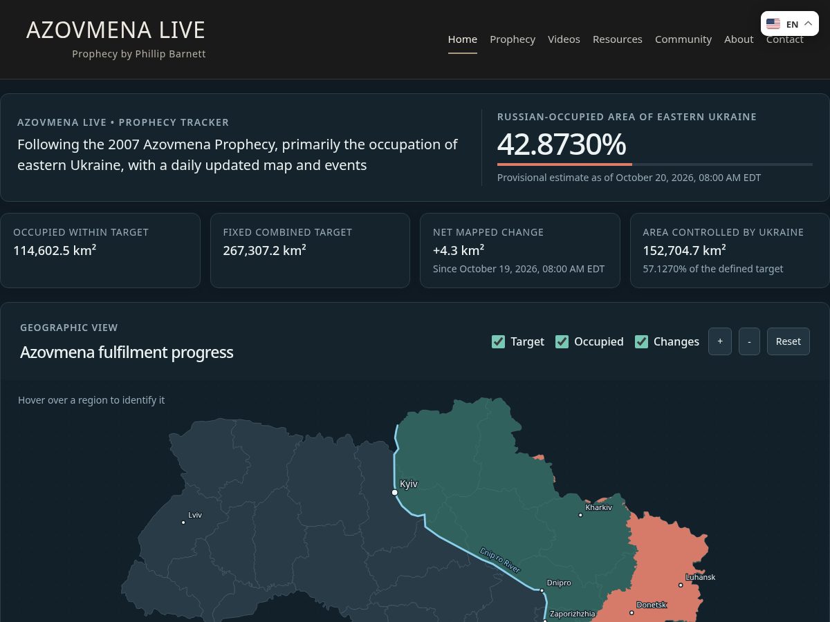Click the 'GEOGRAPHIC VIEW' section label
Image resolution: width=830 pixels, height=622 pixels.
pyautogui.click(x=69, y=328)
